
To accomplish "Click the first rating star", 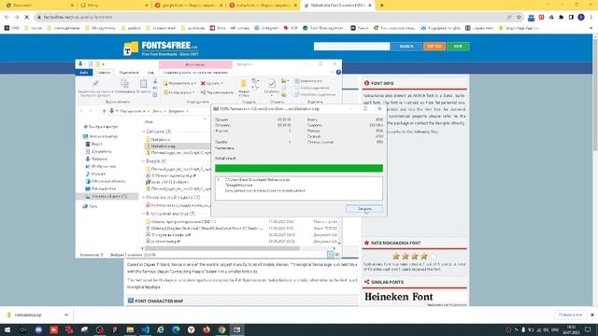I will click(396, 257).
